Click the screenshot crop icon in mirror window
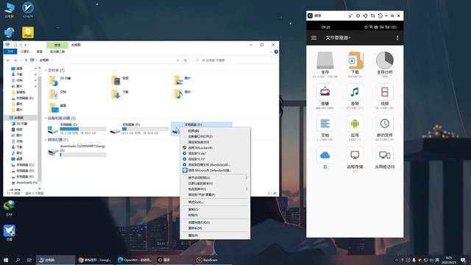The width and height of the screenshot is (471, 265). pyautogui.click(x=373, y=15)
